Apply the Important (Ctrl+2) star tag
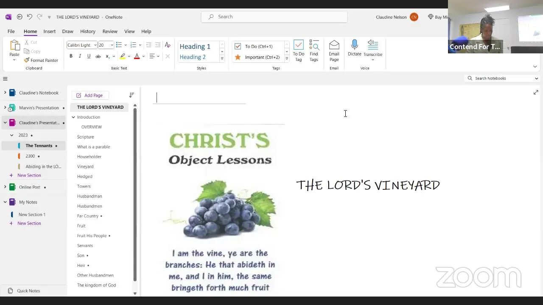Image resolution: width=543 pixels, height=305 pixels. 258,57
